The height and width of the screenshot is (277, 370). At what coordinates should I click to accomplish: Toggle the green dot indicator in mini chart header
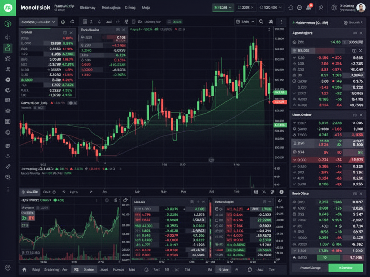(55, 200)
